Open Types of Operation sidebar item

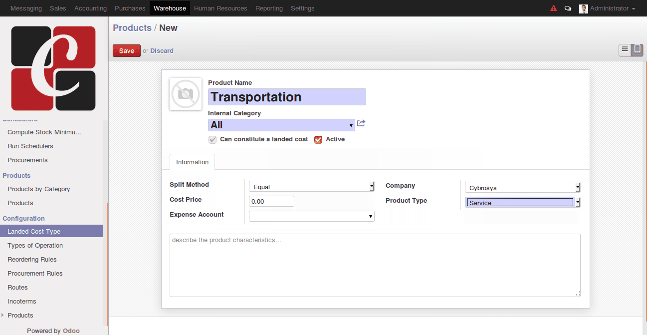click(35, 246)
